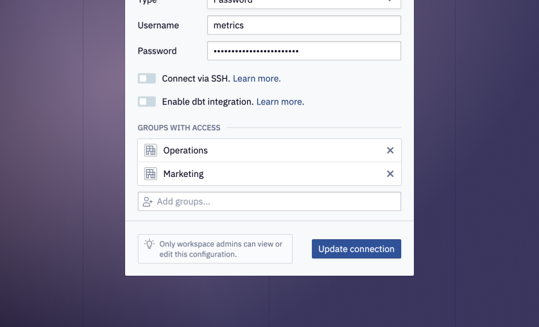539x327 pixels.
Task: Open Learn more link for SSH
Action: pos(257,79)
